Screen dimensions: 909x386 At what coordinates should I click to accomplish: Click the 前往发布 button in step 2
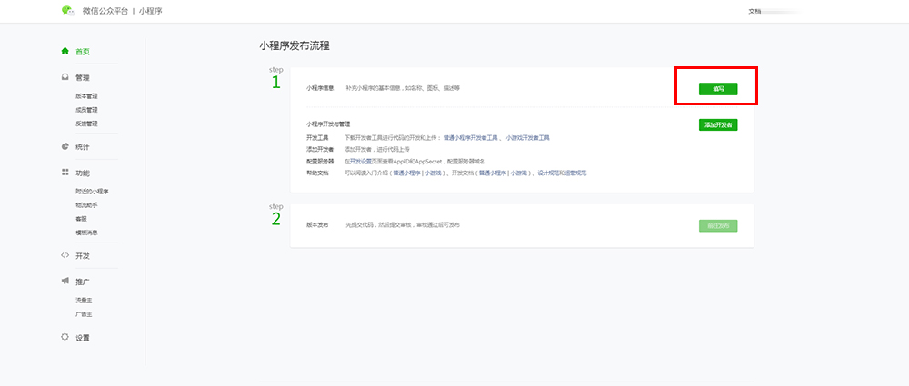(718, 225)
